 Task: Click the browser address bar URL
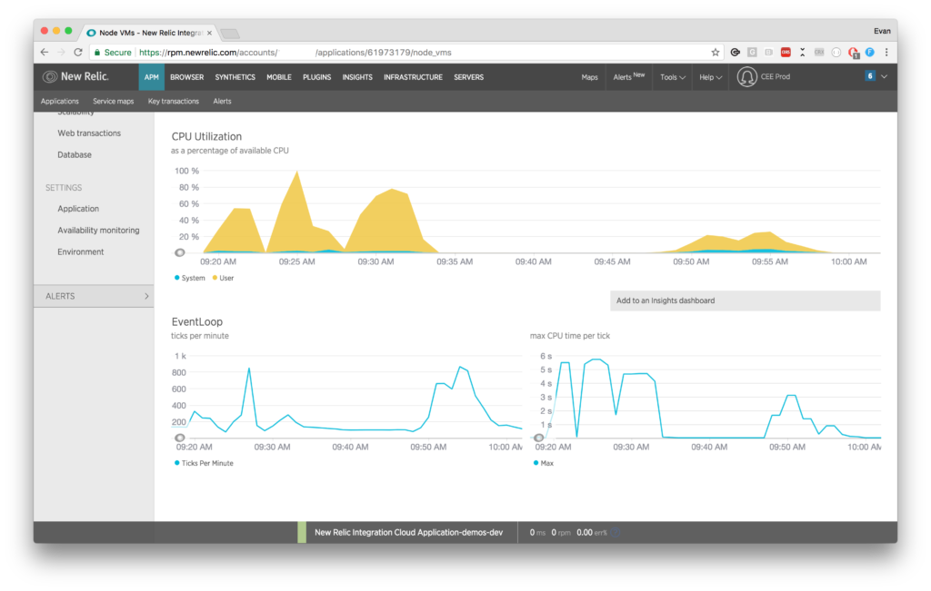pyautogui.click(x=273, y=52)
